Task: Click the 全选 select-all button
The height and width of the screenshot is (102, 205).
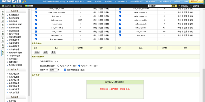Action: click(x=37, y=52)
